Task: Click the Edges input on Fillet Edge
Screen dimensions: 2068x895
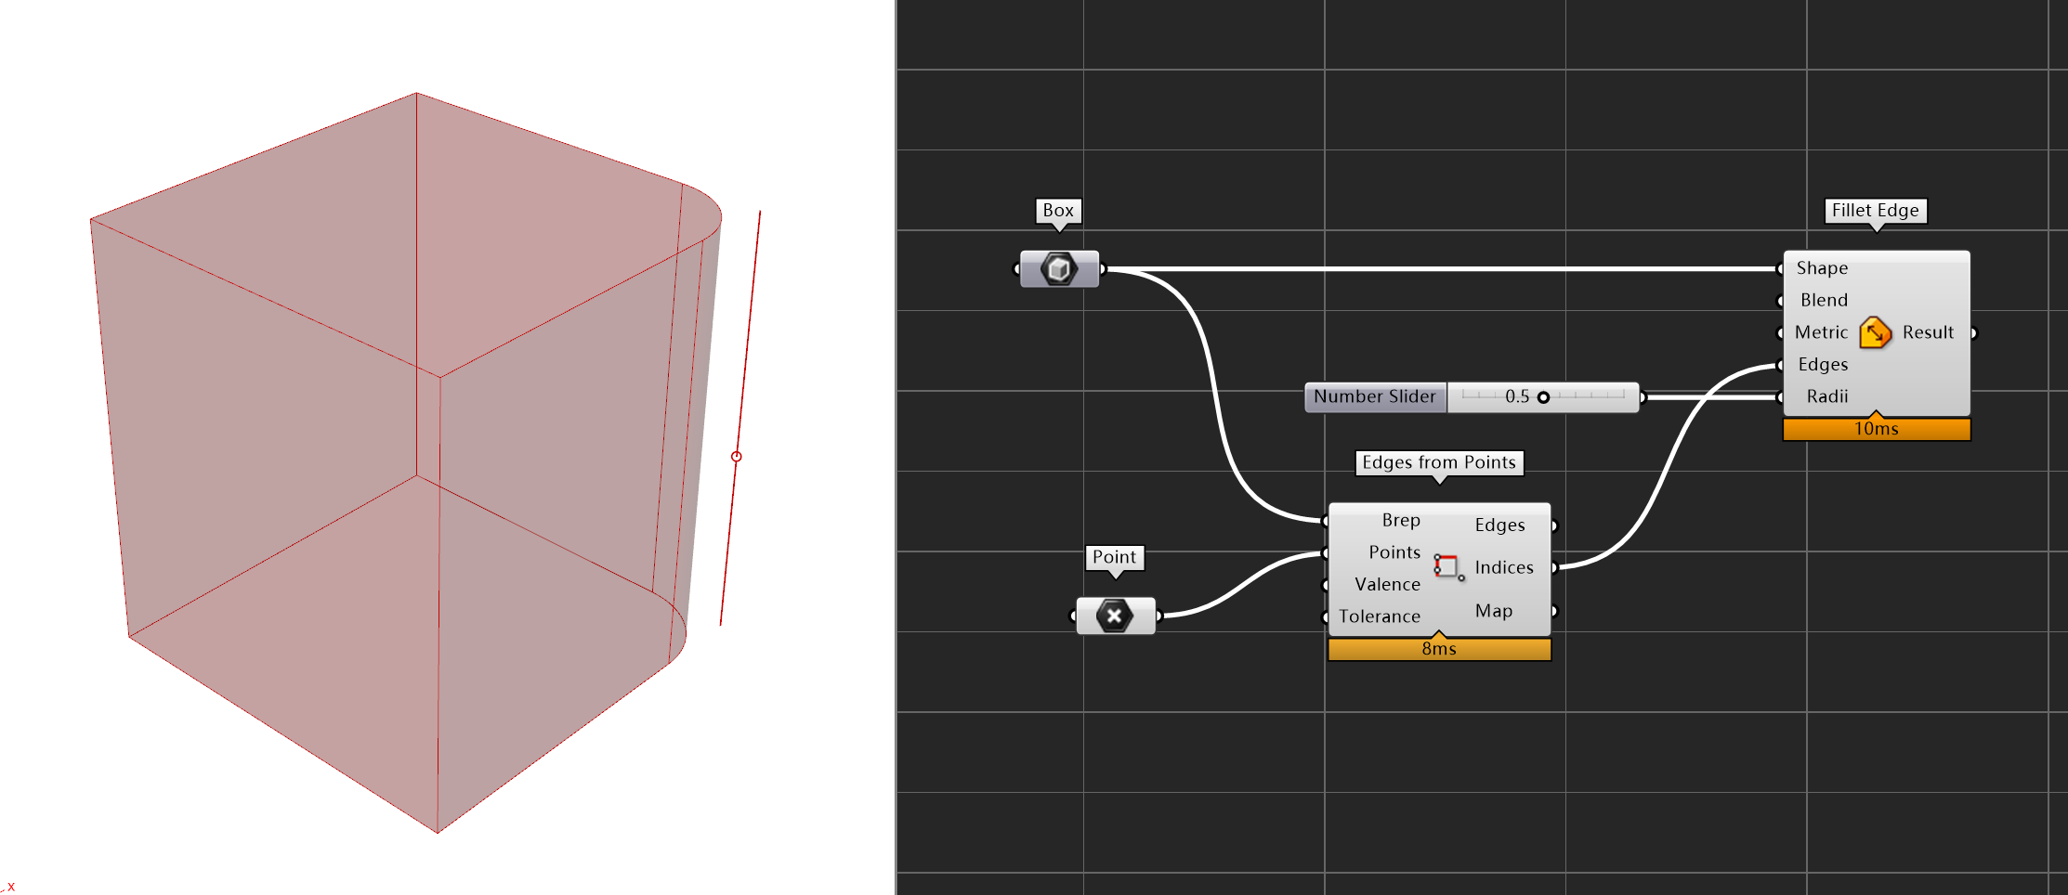Action: pos(1823,365)
